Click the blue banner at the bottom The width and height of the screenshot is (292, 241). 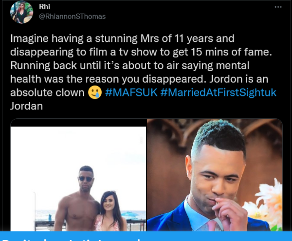point(146,236)
